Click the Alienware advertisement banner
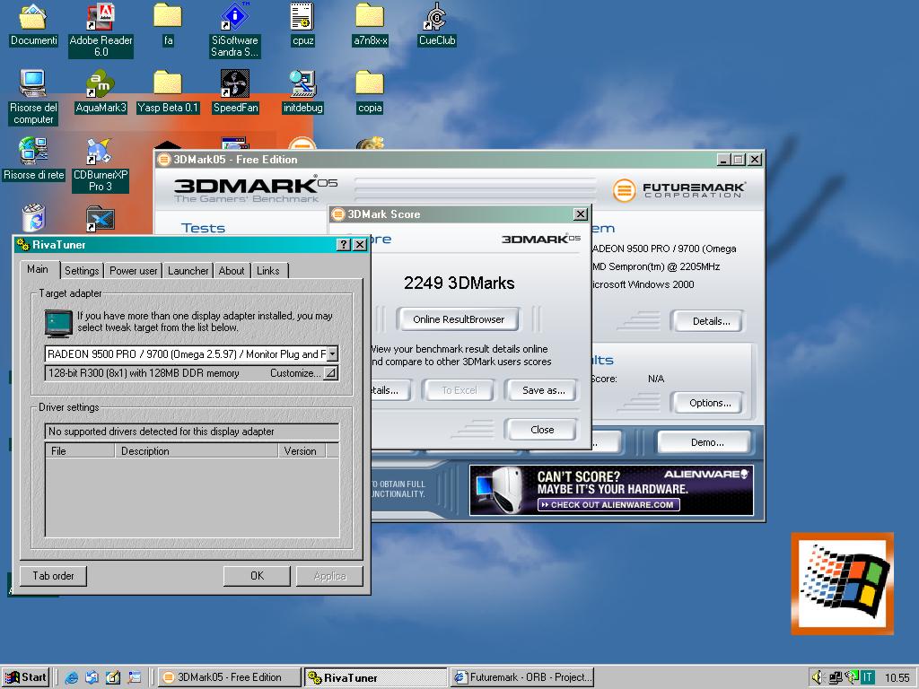This screenshot has height=689, width=919. click(x=611, y=491)
